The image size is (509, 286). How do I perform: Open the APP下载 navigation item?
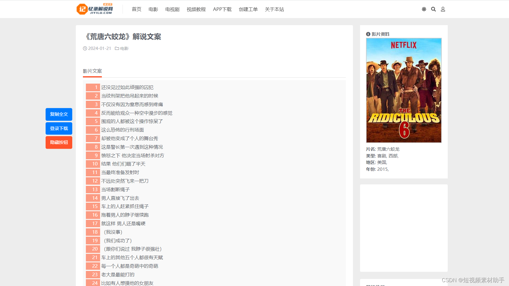click(x=222, y=9)
